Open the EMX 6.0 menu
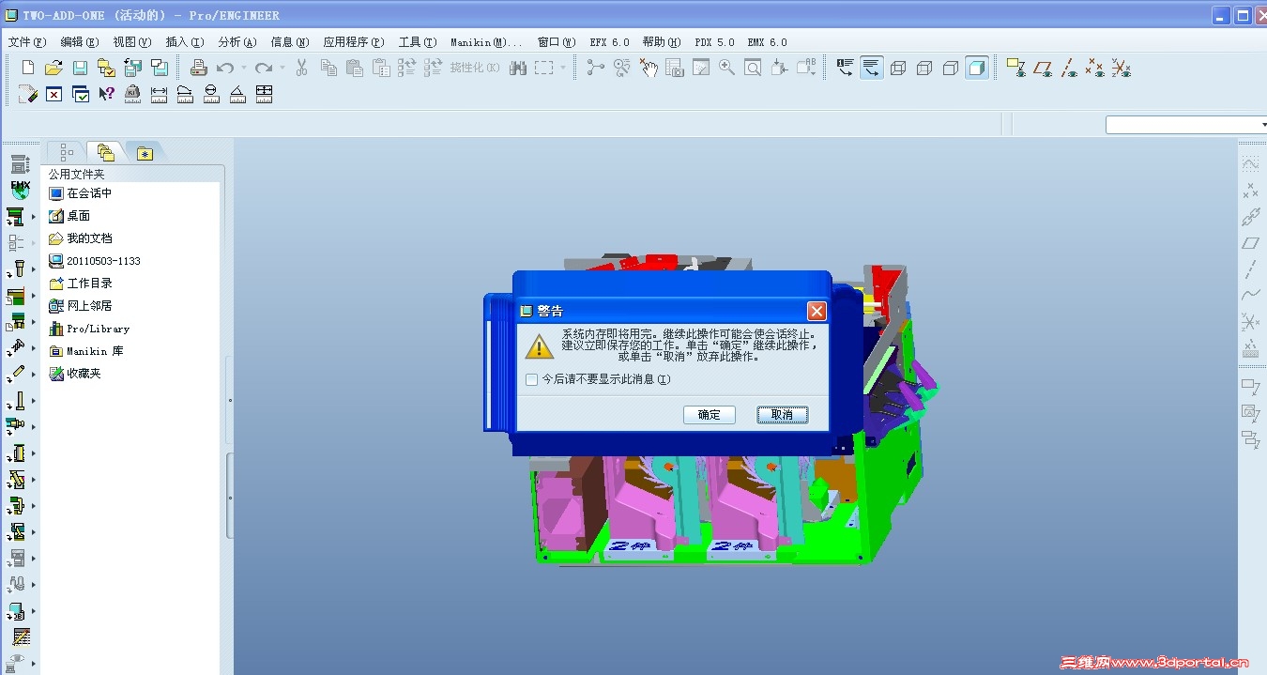Viewport: 1267px width, 675px height. (x=768, y=42)
